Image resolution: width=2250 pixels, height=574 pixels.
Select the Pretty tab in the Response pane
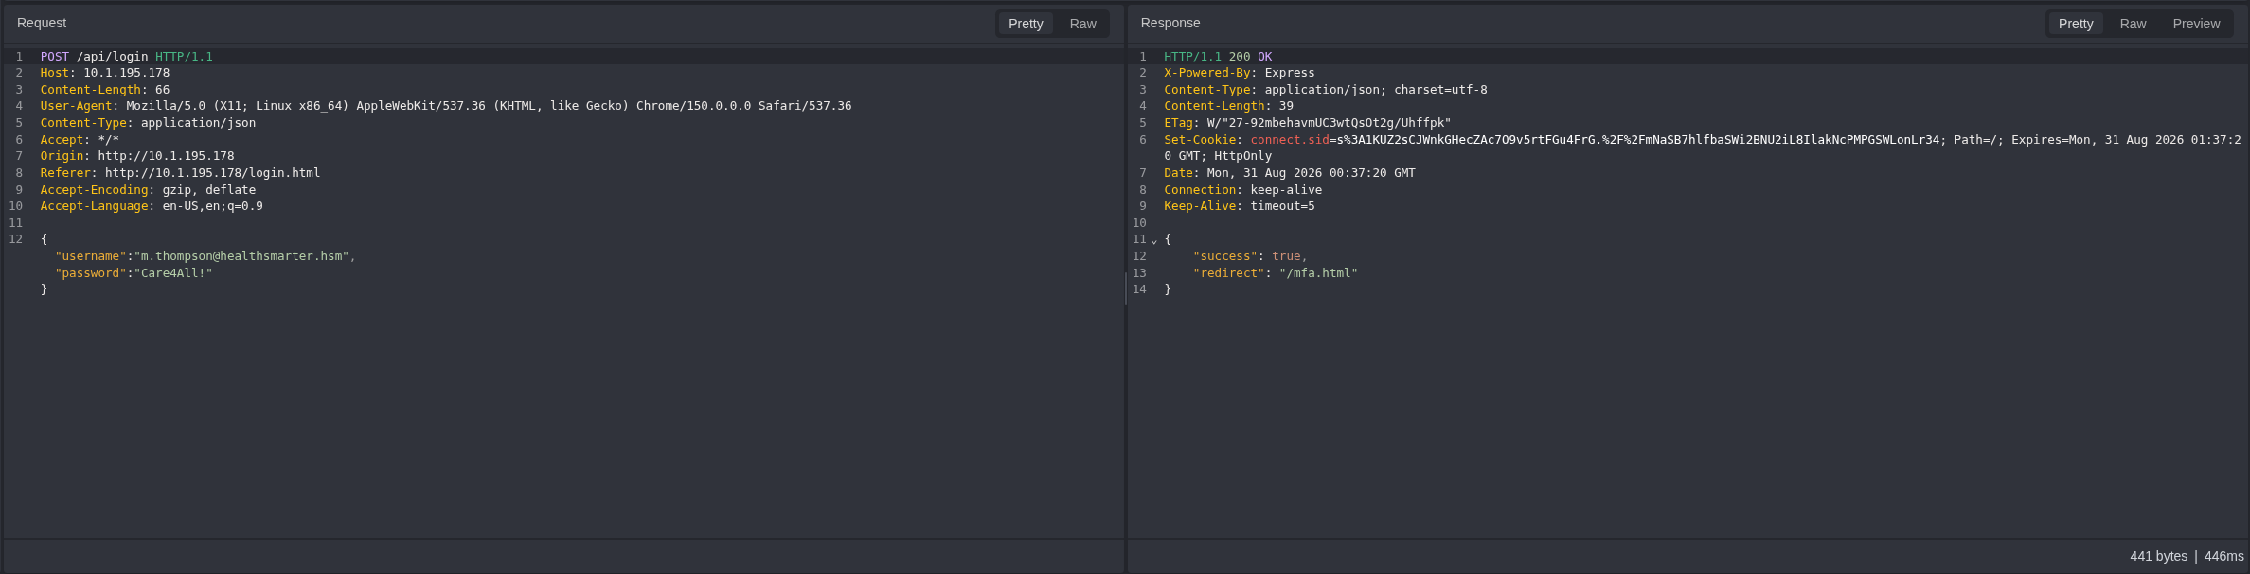click(2076, 24)
